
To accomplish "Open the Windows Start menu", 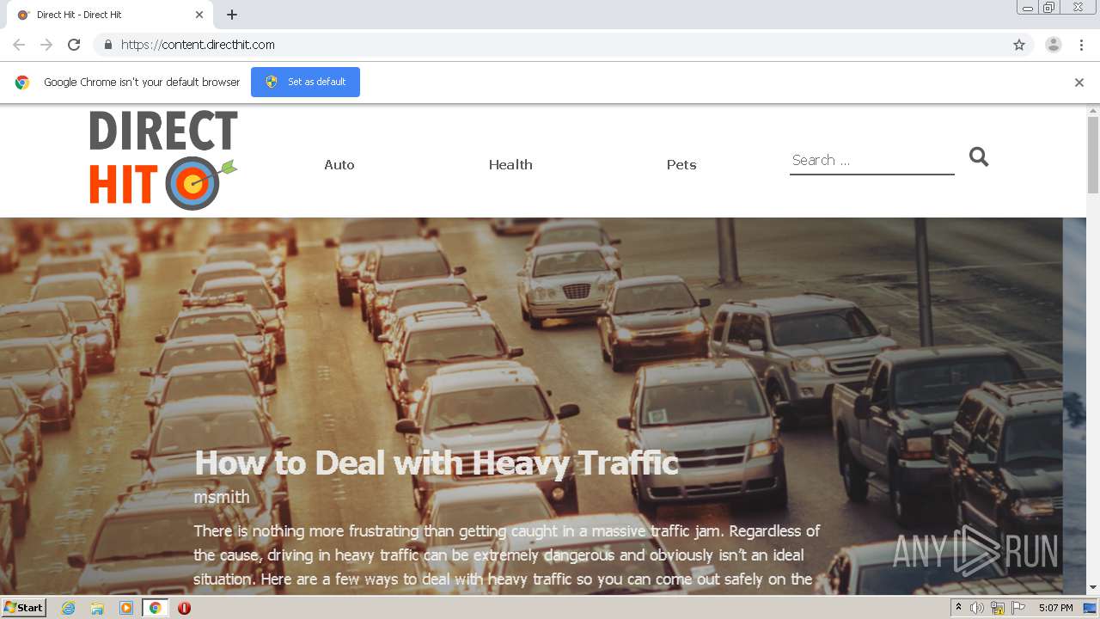I will tap(23, 607).
